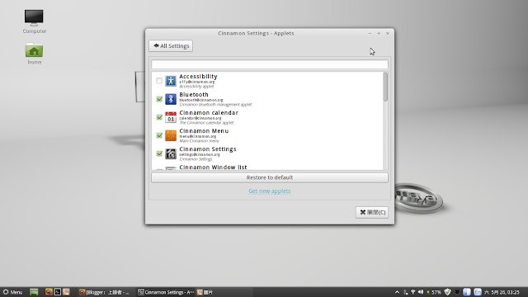The width and height of the screenshot is (528, 297).
Task: Click the black download arrow tray icon
Action: (x=457, y=292)
